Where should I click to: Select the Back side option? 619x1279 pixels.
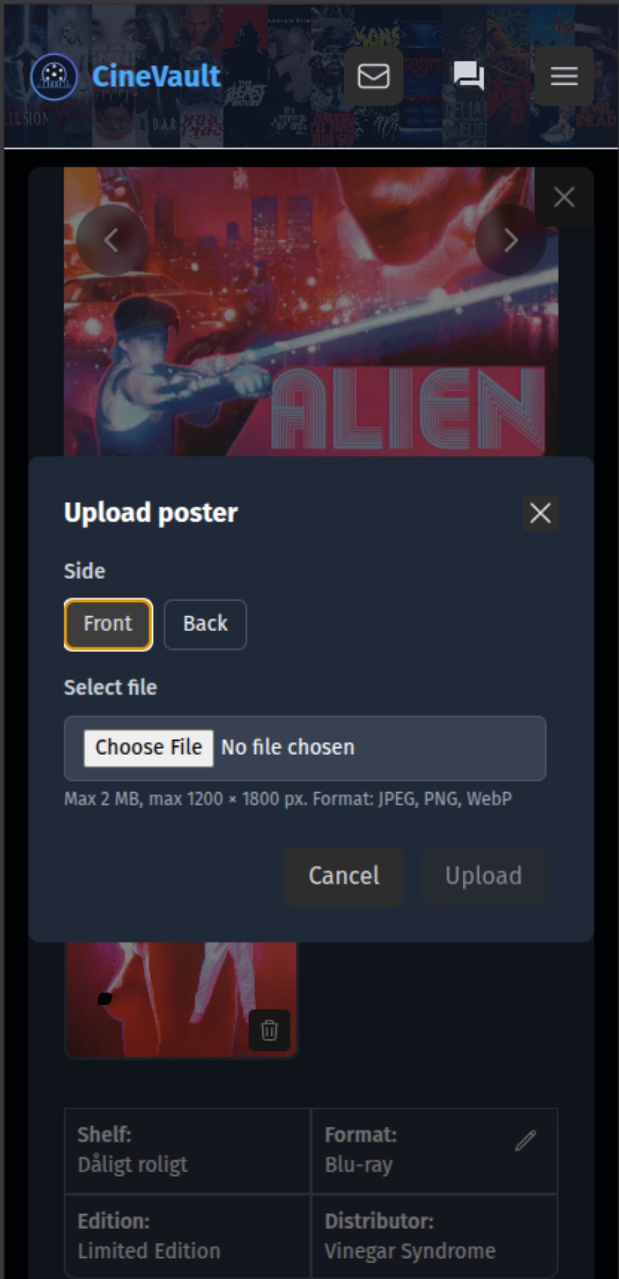(x=205, y=624)
